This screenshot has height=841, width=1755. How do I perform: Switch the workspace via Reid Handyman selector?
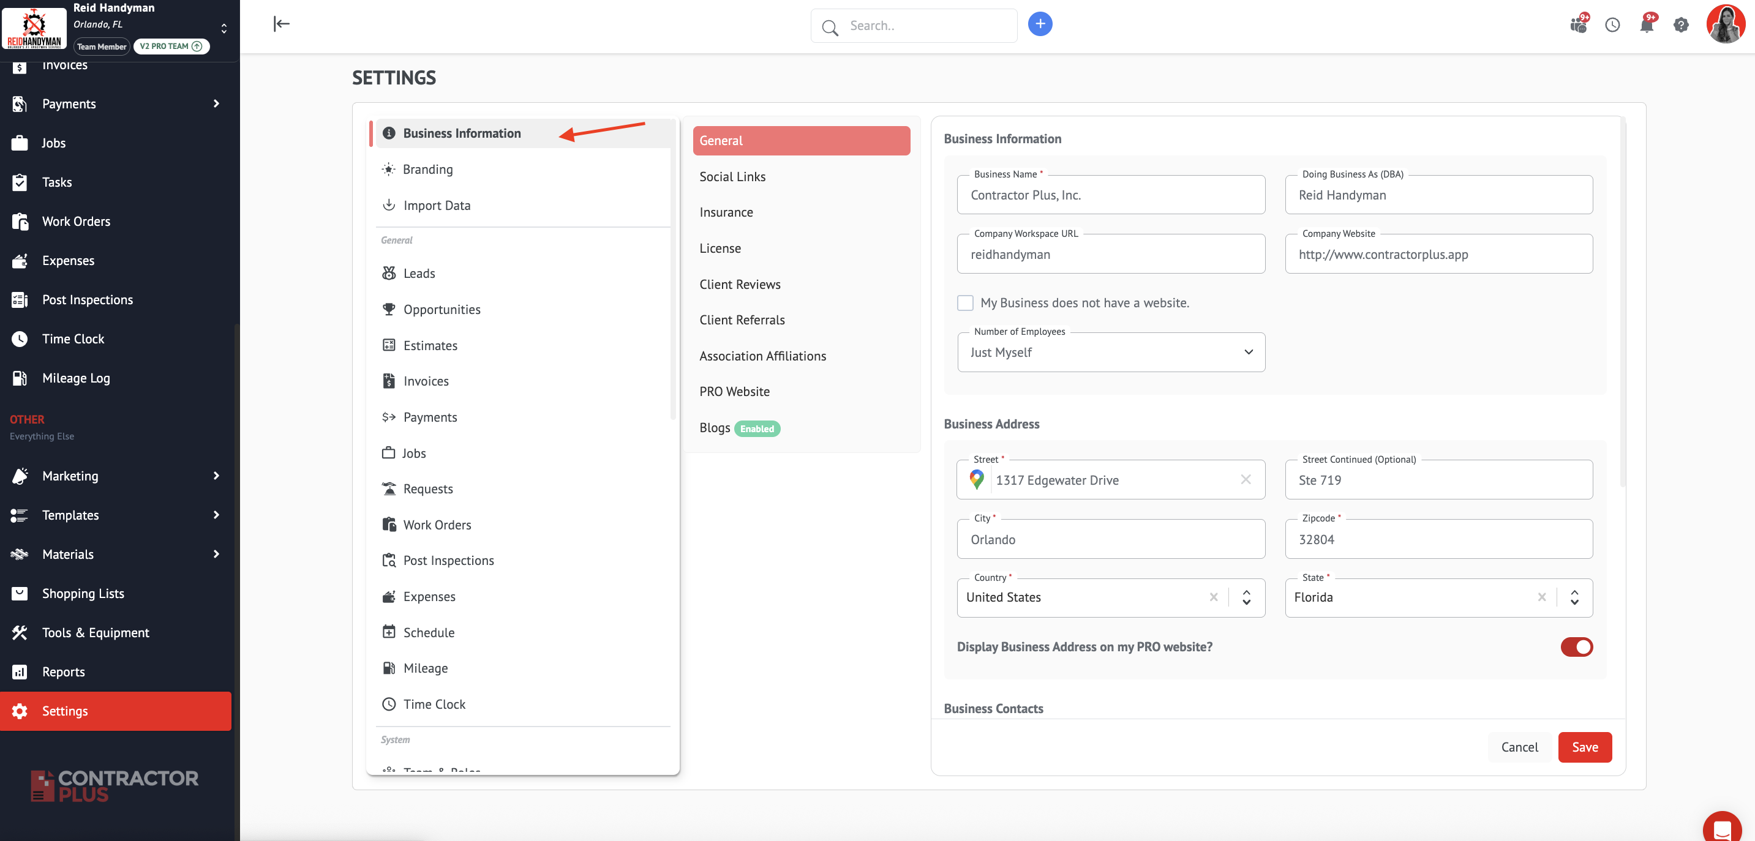pos(224,28)
